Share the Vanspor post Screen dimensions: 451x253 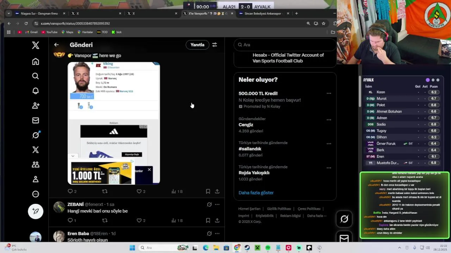tap(217, 192)
